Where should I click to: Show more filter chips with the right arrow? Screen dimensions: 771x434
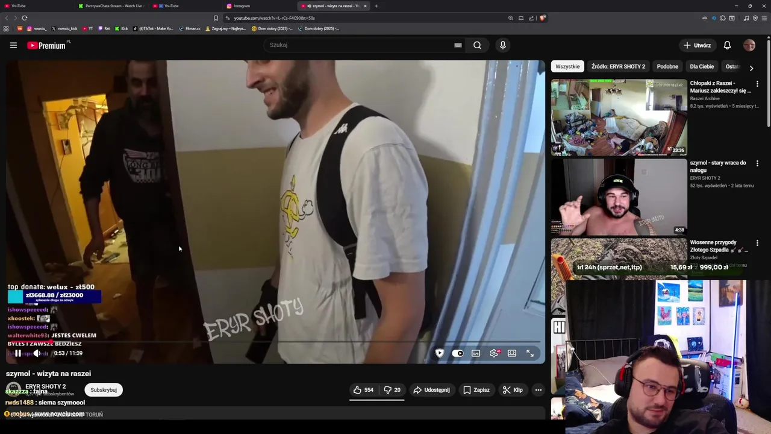751,68
